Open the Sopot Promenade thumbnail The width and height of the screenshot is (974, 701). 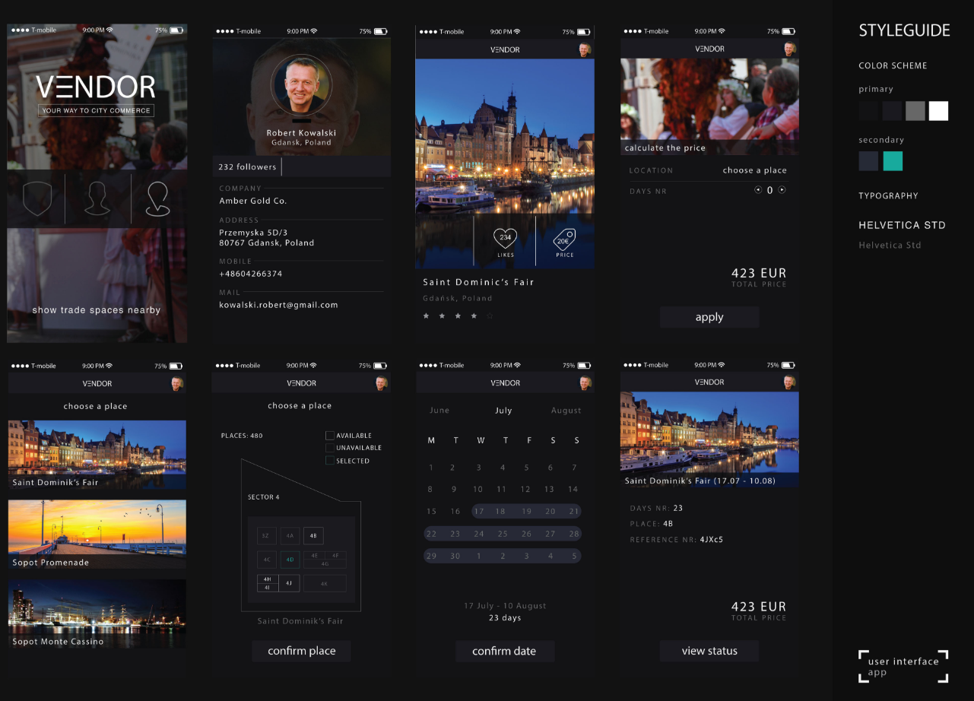97,532
